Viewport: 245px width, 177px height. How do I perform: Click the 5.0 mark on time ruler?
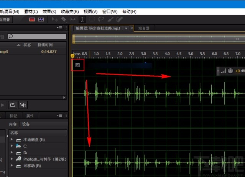click(x=191, y=54)
